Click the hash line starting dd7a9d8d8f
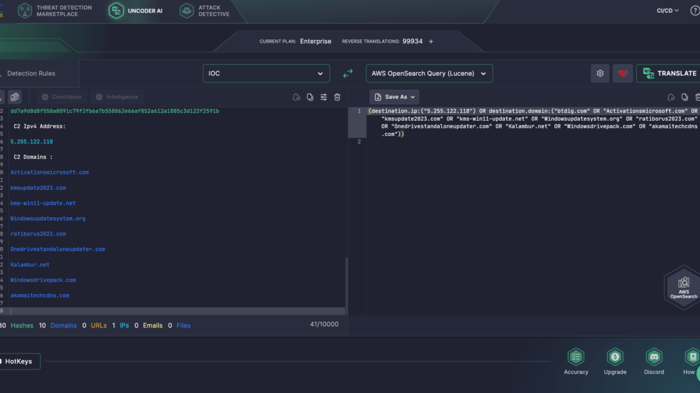Image resolution: width=700 pixels, height=393 pixels. pos(114,111)
